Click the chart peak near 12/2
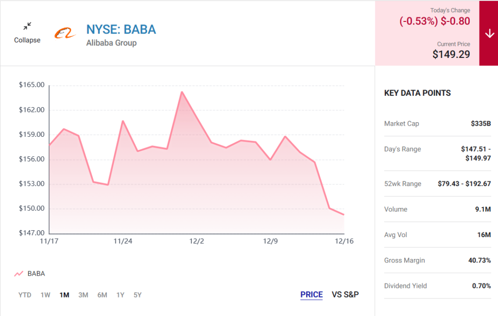Viewport: 498px width, 316px height. [x=181, y=92]
